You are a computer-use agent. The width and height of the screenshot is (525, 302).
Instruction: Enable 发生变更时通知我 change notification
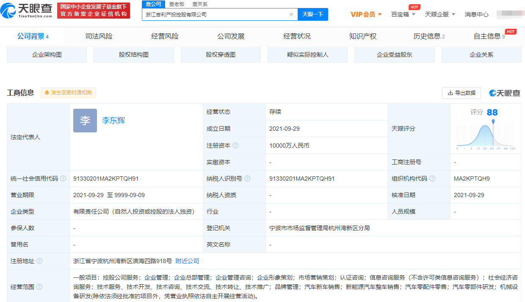[68, 93]
